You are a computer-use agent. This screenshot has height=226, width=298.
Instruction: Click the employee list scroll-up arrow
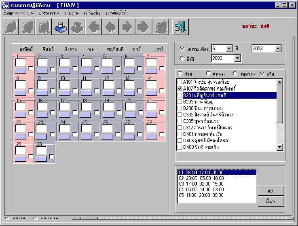[x=279, y=82]
